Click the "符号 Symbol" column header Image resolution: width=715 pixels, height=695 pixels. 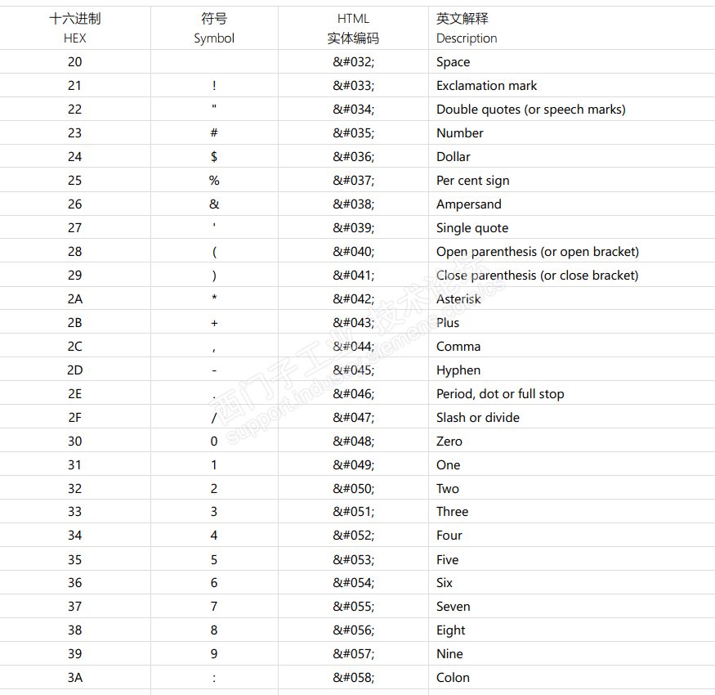(214, 28)
